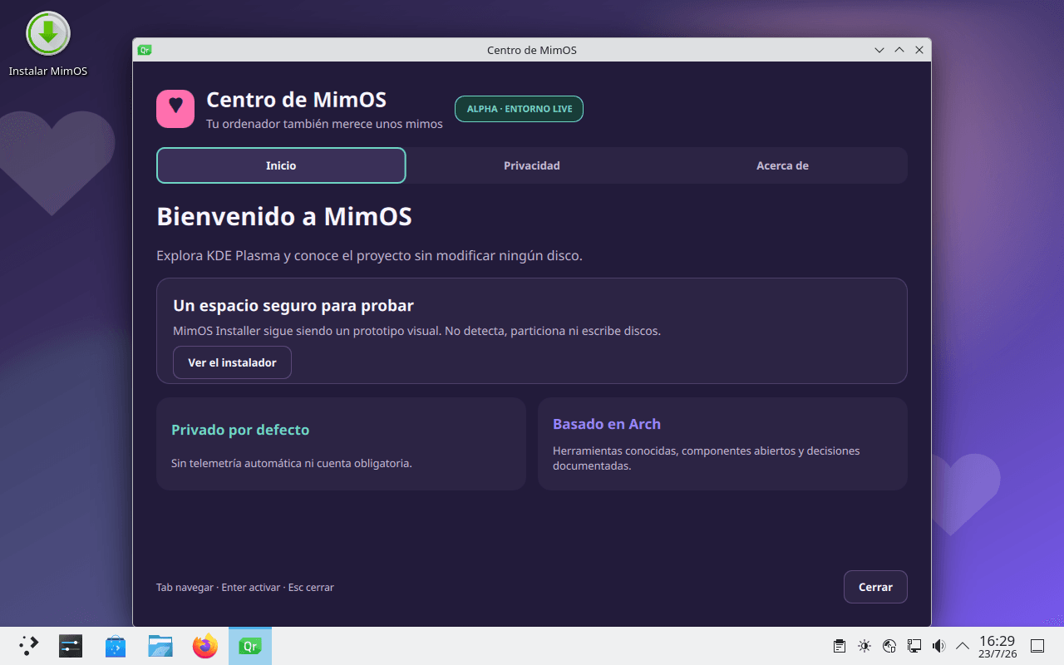This screenshot has height=665, width=1064.
Task: Maximize the Centro de MimOS window
Action: point(899,50)
